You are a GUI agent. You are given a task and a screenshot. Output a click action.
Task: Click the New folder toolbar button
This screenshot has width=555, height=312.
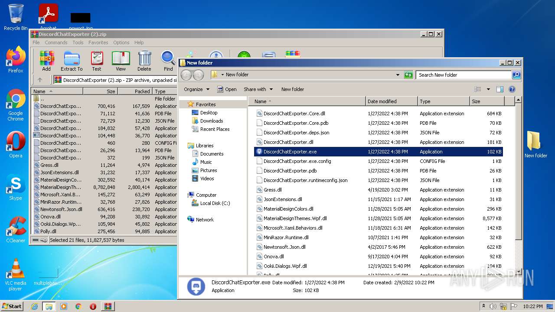click(x=293, y=89)
